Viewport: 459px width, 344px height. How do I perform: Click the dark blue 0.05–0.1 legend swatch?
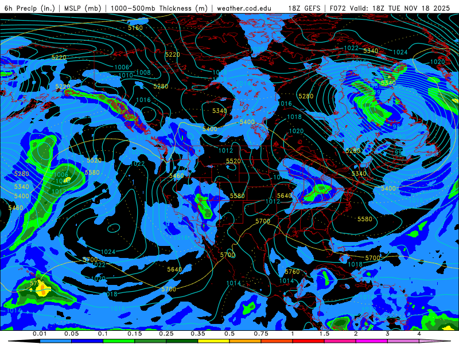pyautogui.click(x=87, y=341)
